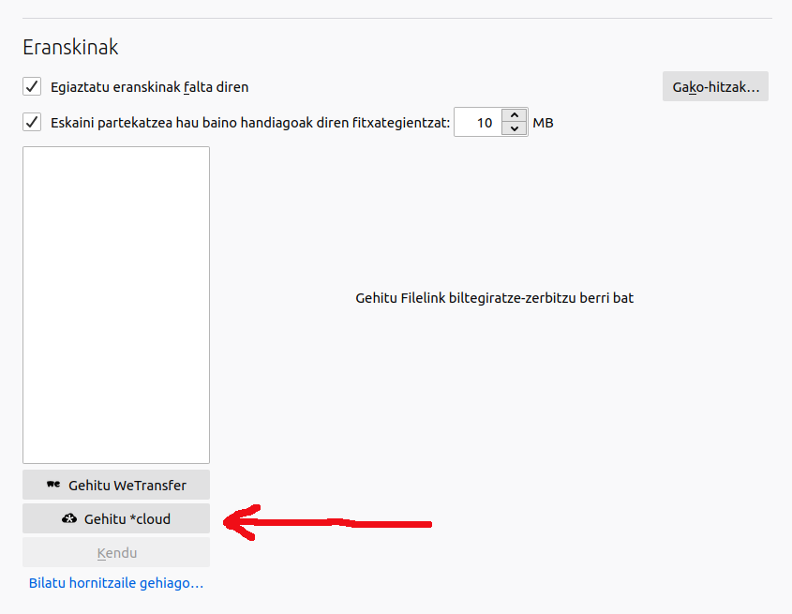Screen dimensions: 792x614
Task: Open the Bilatu hornitzaile gehiago… link
Action: click(116, 583)
